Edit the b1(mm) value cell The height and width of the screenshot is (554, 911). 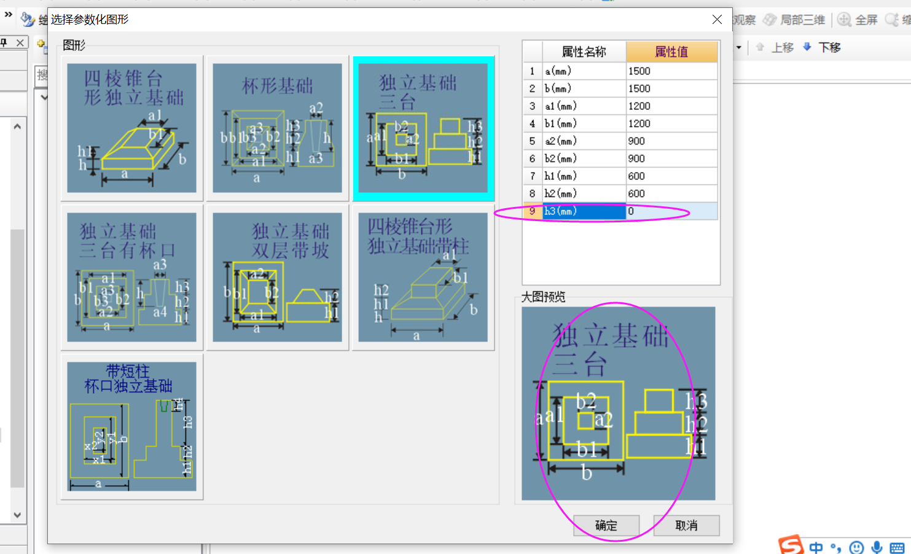coord(671,123)
